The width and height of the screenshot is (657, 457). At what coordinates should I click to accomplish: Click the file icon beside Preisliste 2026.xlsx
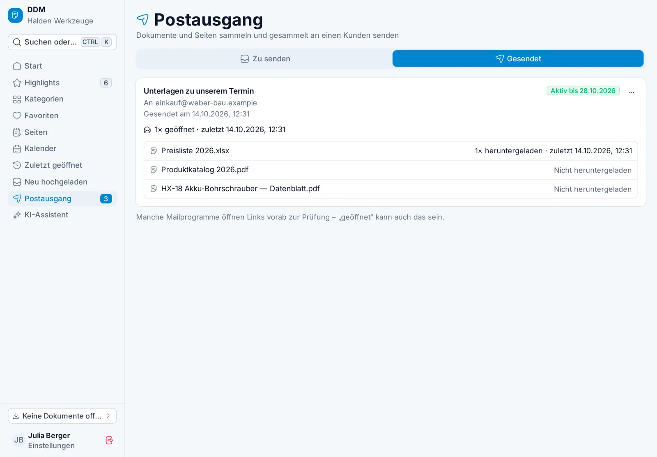coord(154,151)
